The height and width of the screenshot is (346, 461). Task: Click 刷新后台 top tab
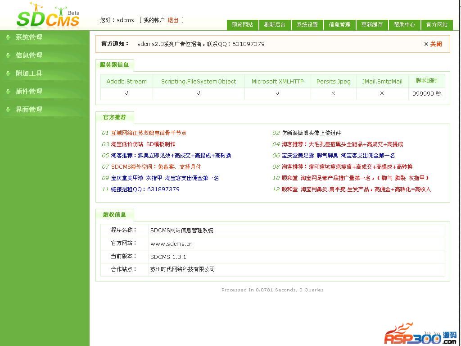[275, 25]
